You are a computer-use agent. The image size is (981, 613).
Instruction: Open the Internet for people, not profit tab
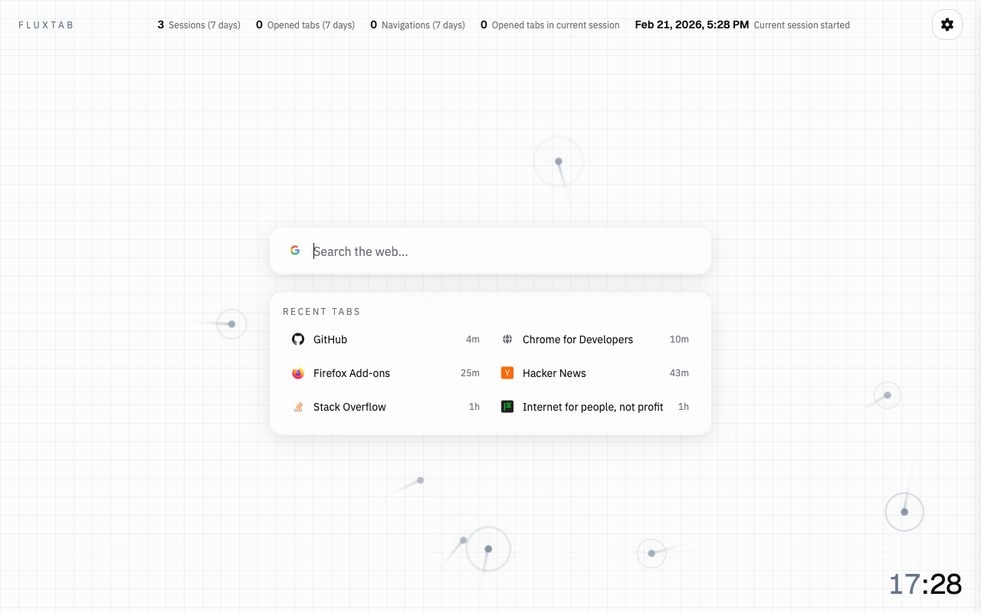[592, 407]
